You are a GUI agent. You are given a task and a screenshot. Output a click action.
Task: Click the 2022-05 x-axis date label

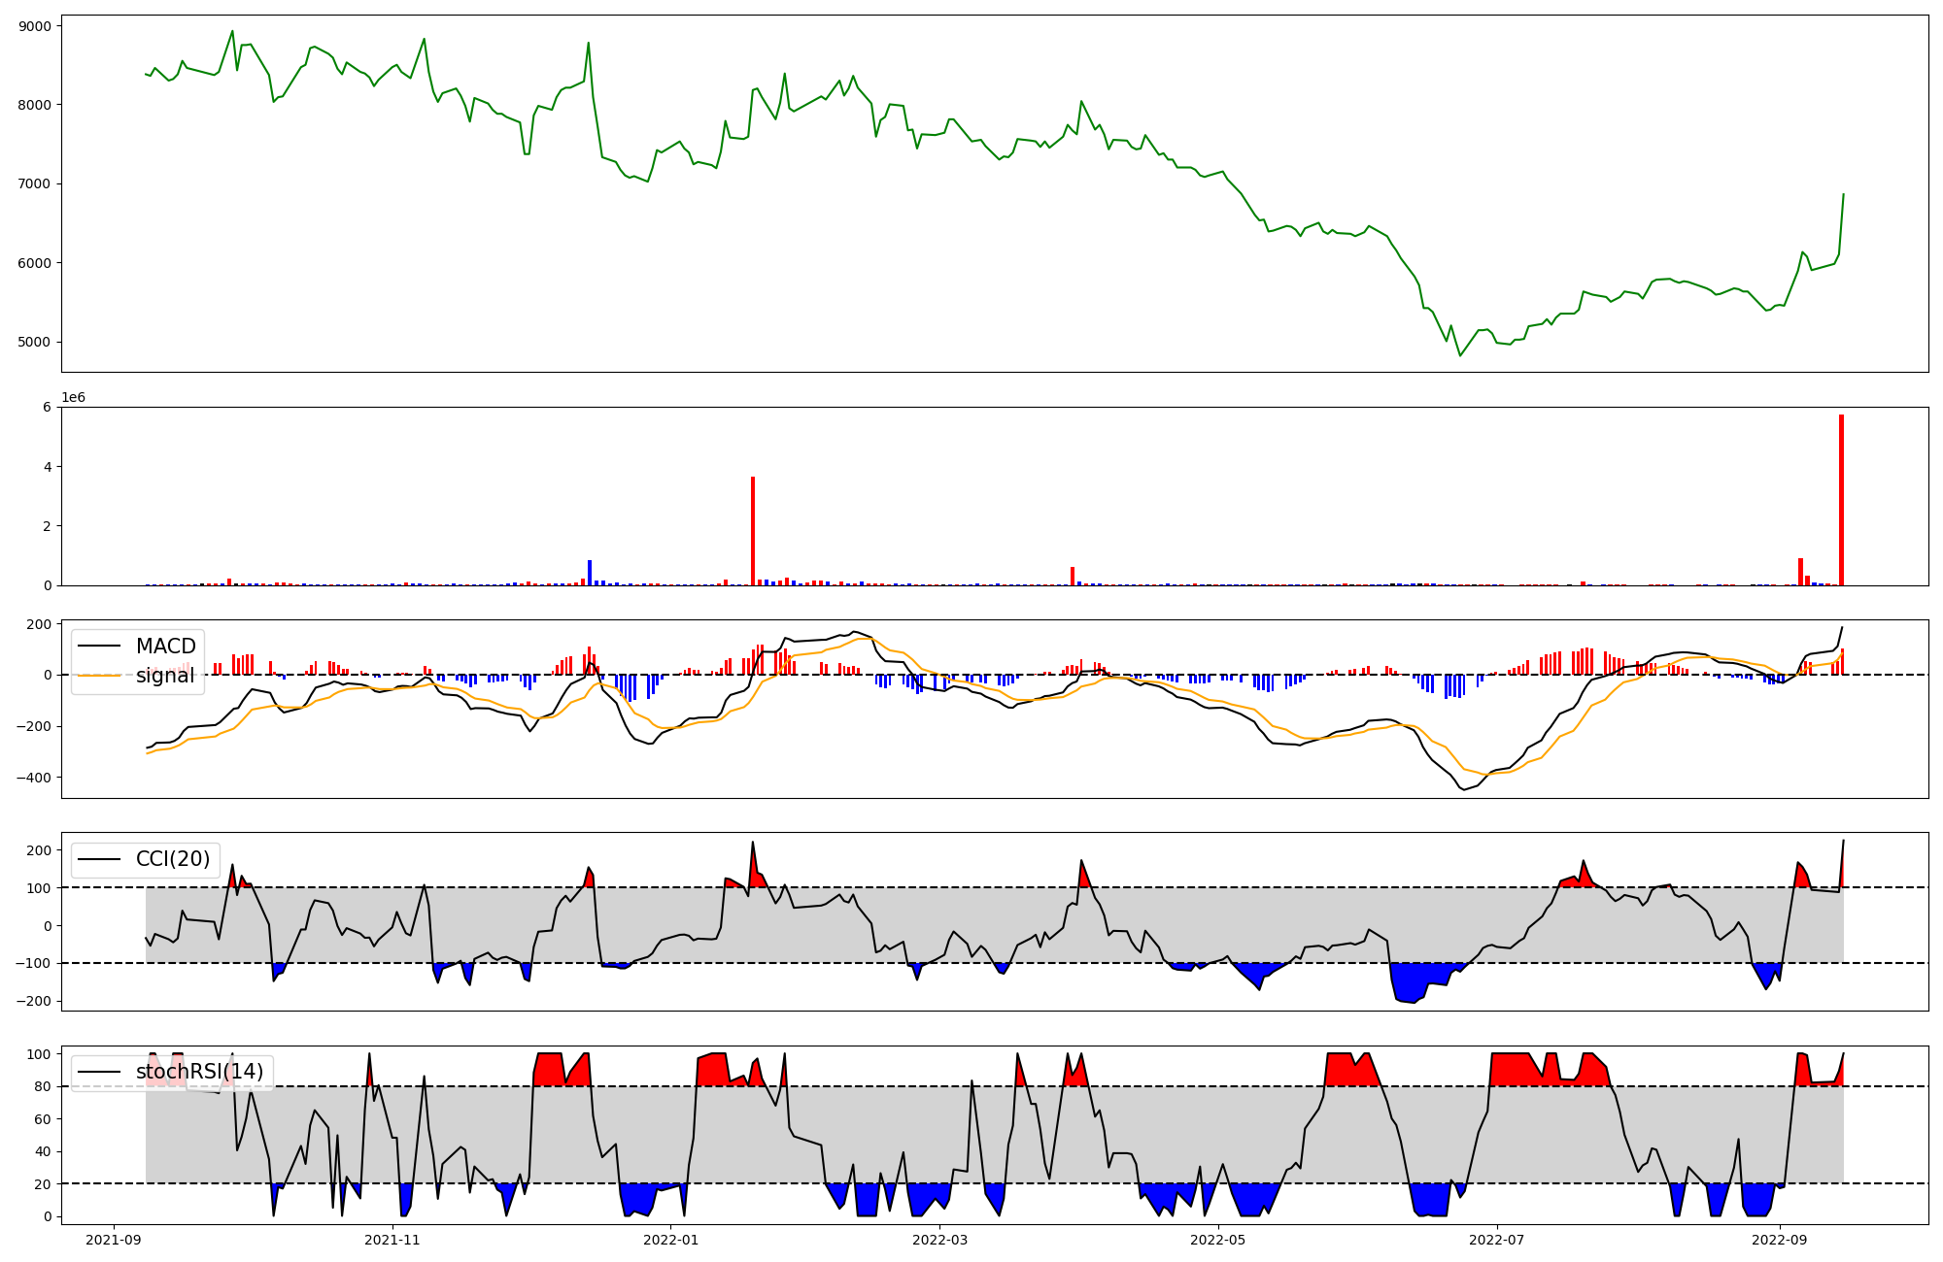coord(1217,1240)
